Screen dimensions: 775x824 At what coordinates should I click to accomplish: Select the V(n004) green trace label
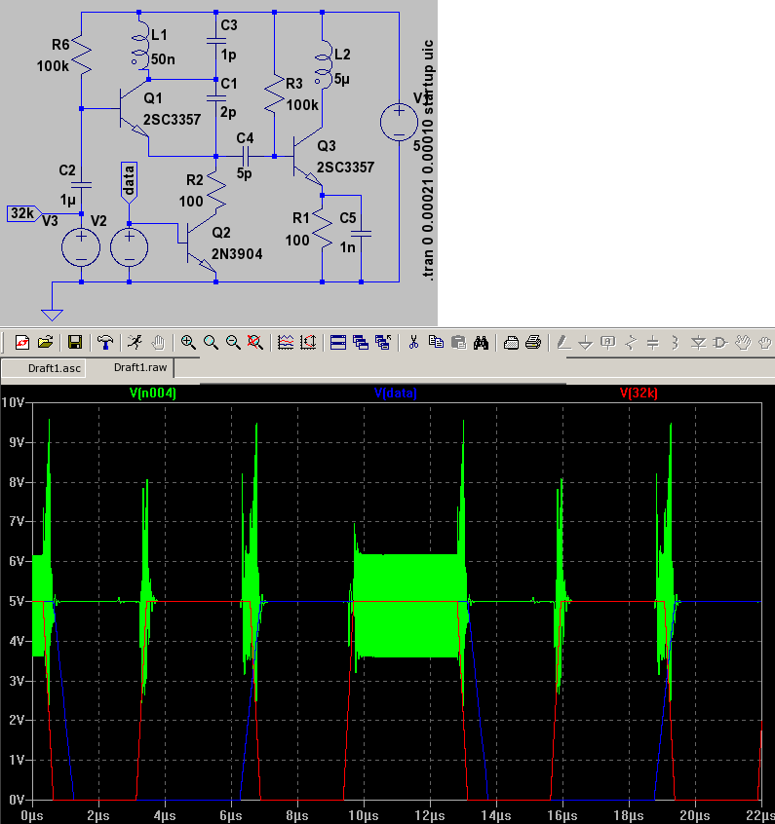pyautogui.click(x=153, y=393)
